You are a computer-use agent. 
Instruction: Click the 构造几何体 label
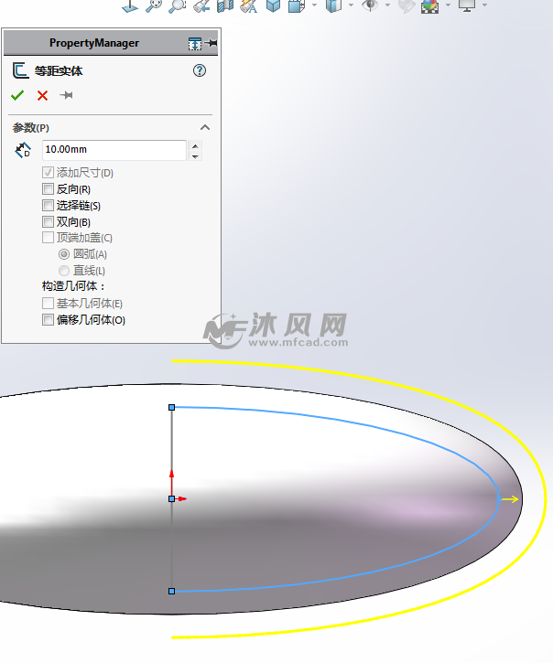tap(73, 286)
